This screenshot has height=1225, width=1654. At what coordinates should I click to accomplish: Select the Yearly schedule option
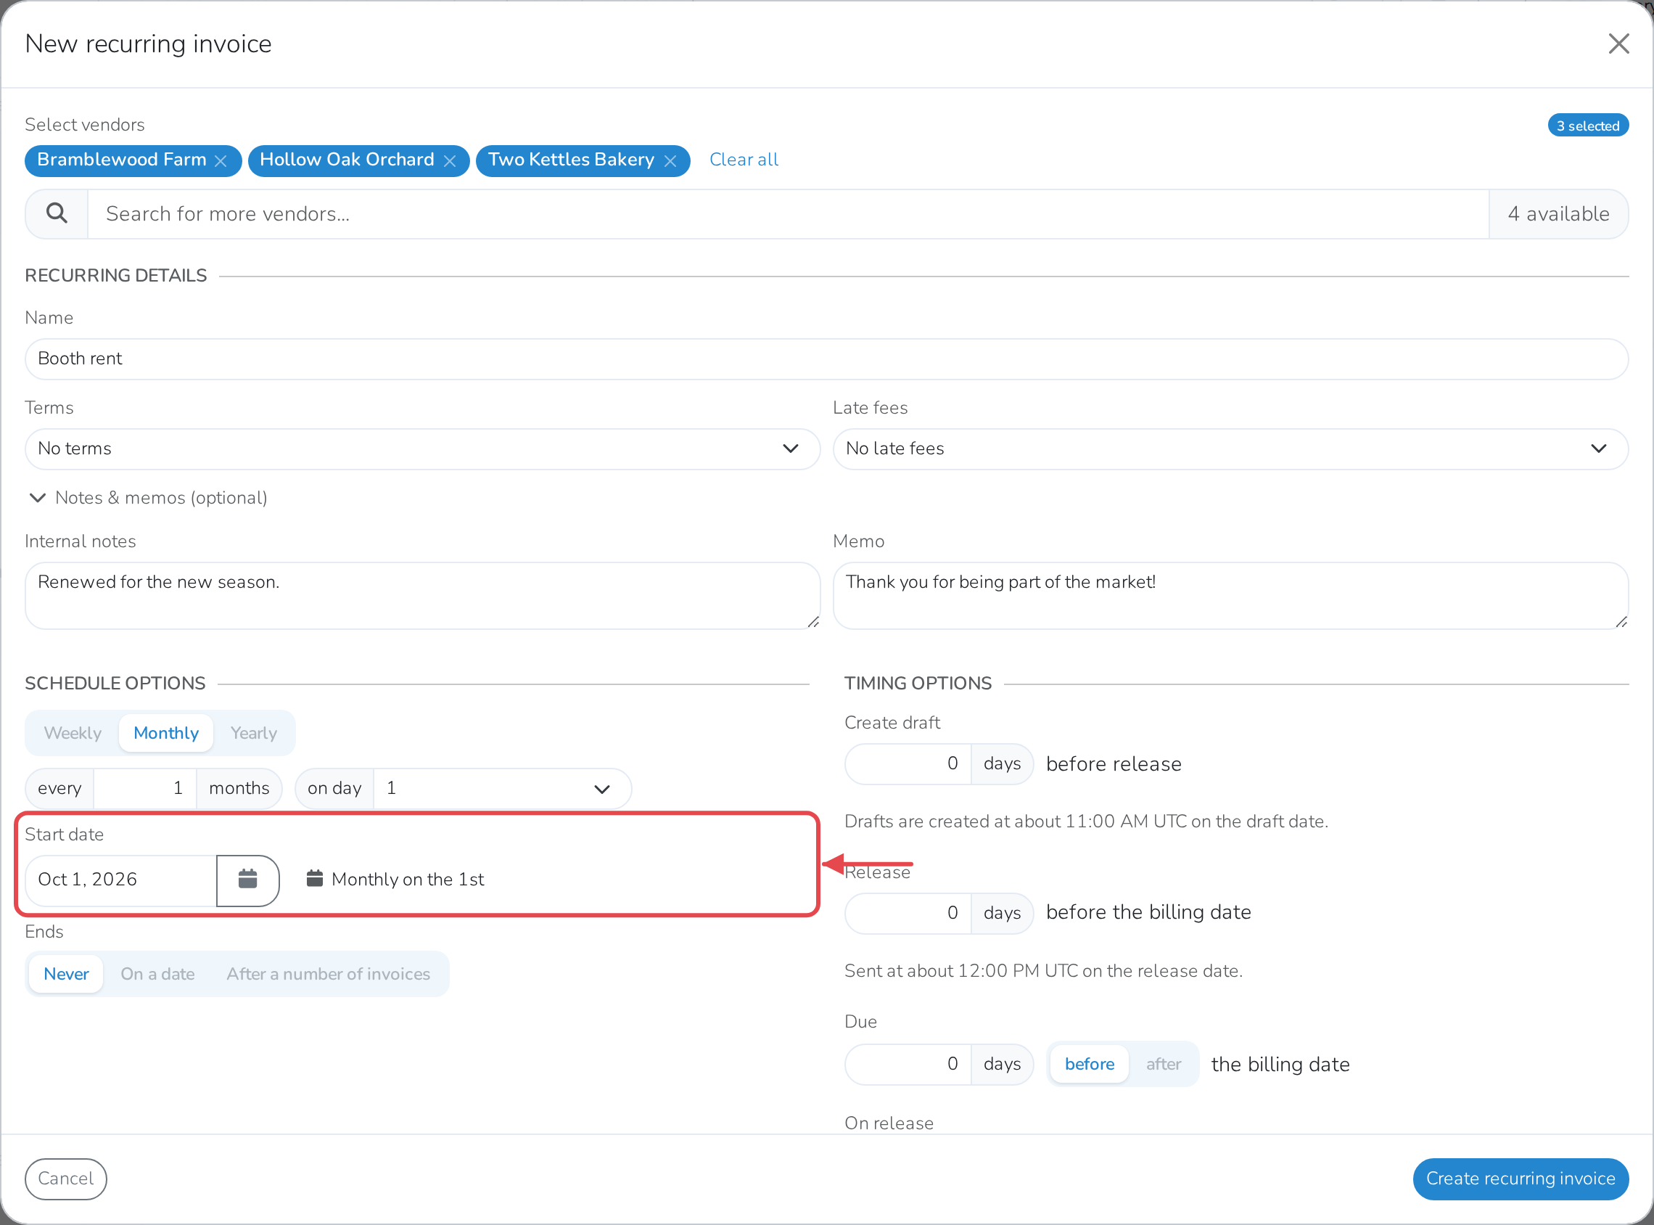pyautogui.click(x=253, y=733)
